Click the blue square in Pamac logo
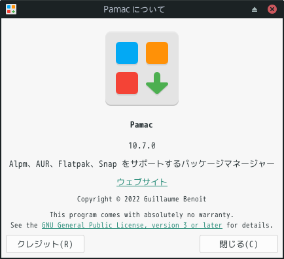The width and height of the screenshot is (284, 259). pos(127,53)
